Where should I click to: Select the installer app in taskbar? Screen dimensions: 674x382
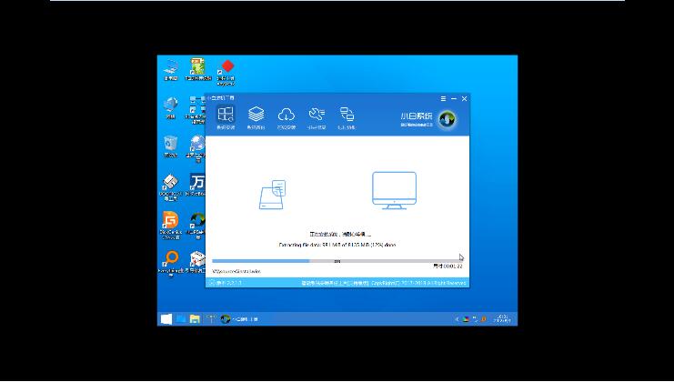tap(240, 319)
